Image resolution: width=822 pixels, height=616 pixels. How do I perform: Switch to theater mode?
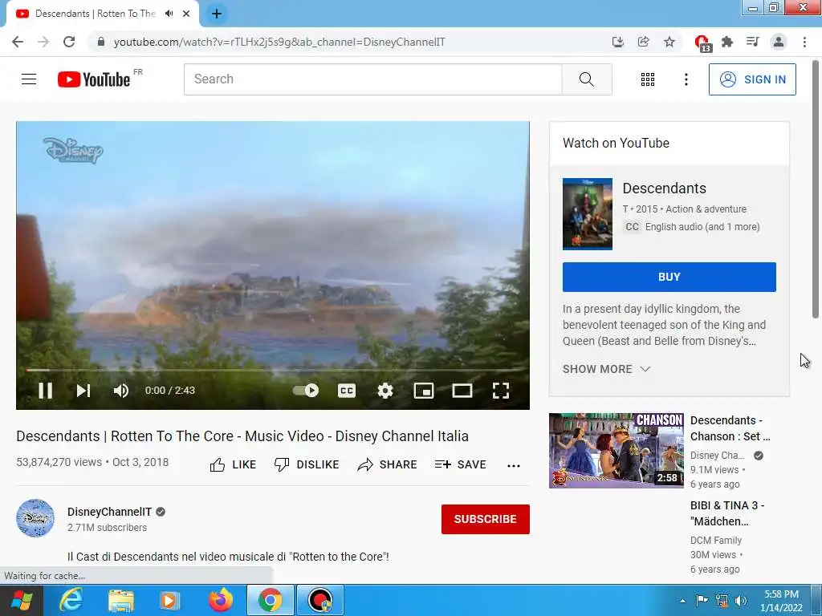[x=462, y=391]
